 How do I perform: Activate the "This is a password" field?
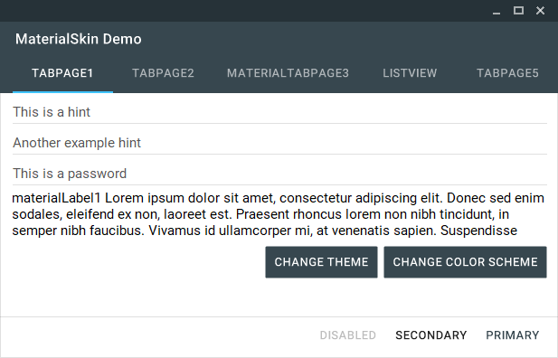pyautogui.click(x=279, y=174)
